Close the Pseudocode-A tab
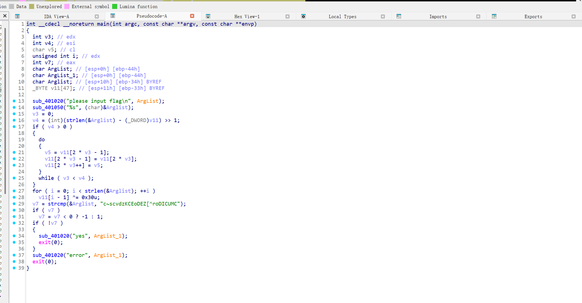Image resolution: width=582 pixels, height=303 pixels. 192,16
